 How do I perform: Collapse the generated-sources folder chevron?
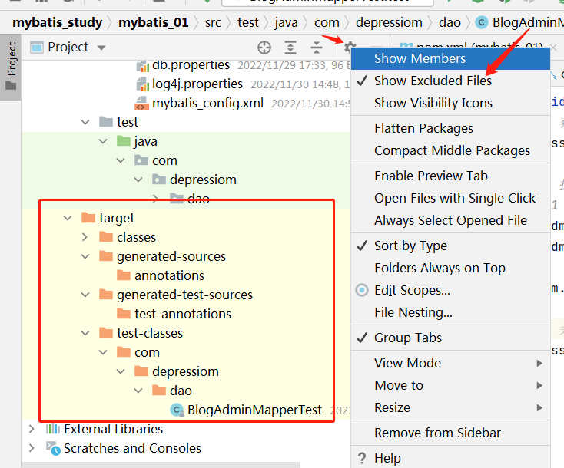point(85,256)
